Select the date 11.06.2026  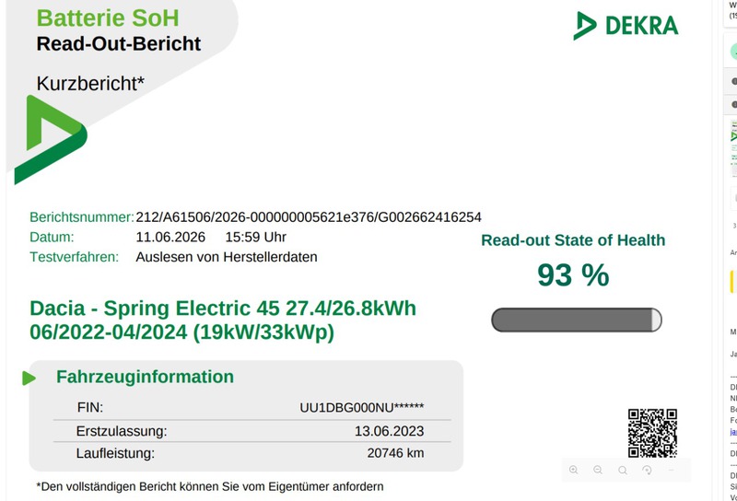170,237
